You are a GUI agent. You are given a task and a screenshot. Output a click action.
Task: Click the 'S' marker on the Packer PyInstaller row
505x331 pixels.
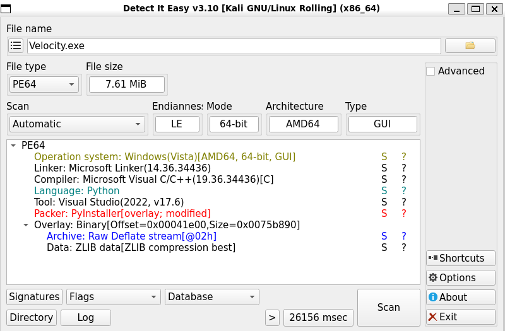(x=384, y=214)
